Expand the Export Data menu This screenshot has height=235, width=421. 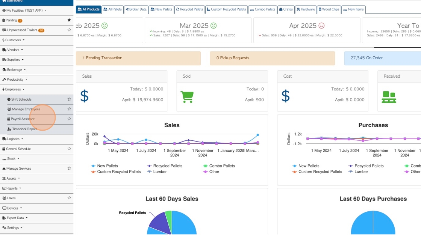37,218
